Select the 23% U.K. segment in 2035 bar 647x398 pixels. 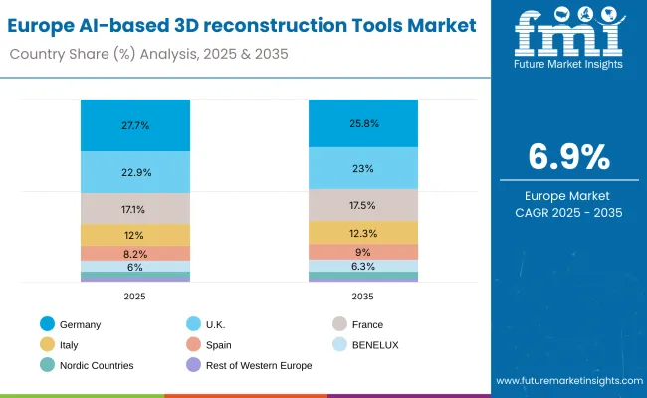(363, 168)
